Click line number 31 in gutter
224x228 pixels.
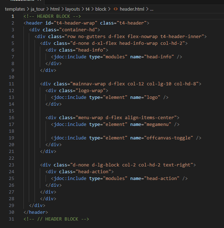[x=11, y=219]
